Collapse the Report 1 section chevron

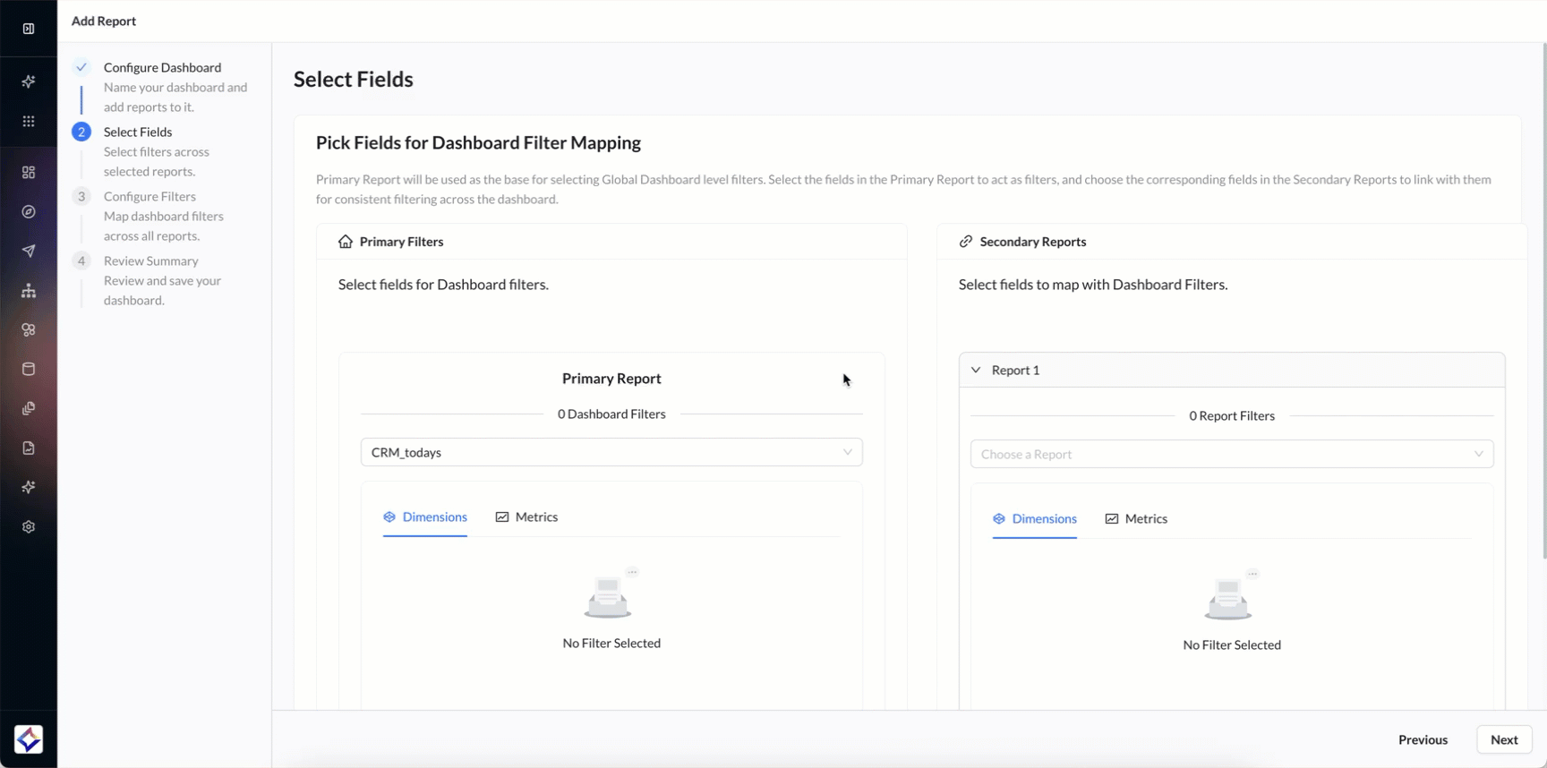[x=976, y=370]
